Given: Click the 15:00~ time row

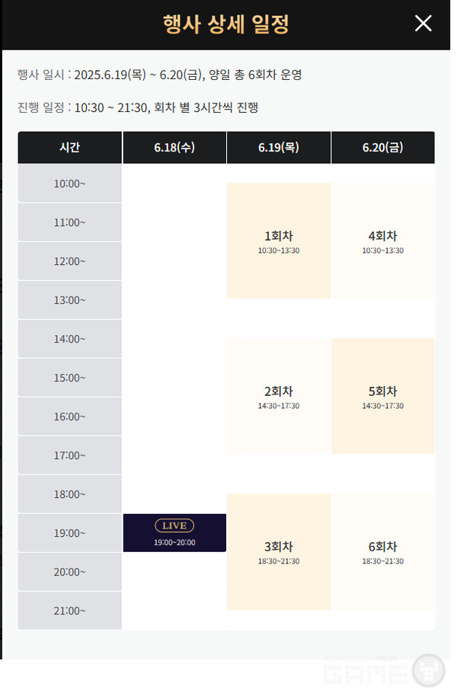Looking at the screenshot, I should pyautogui.click(x=70, y=378).
